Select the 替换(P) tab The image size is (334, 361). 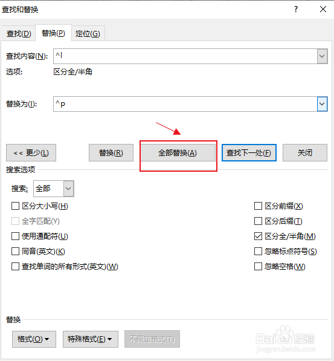pos(53,33)
